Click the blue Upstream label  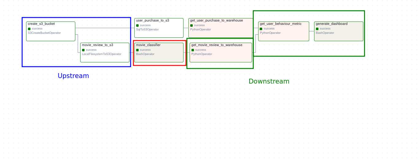[73, 76]
